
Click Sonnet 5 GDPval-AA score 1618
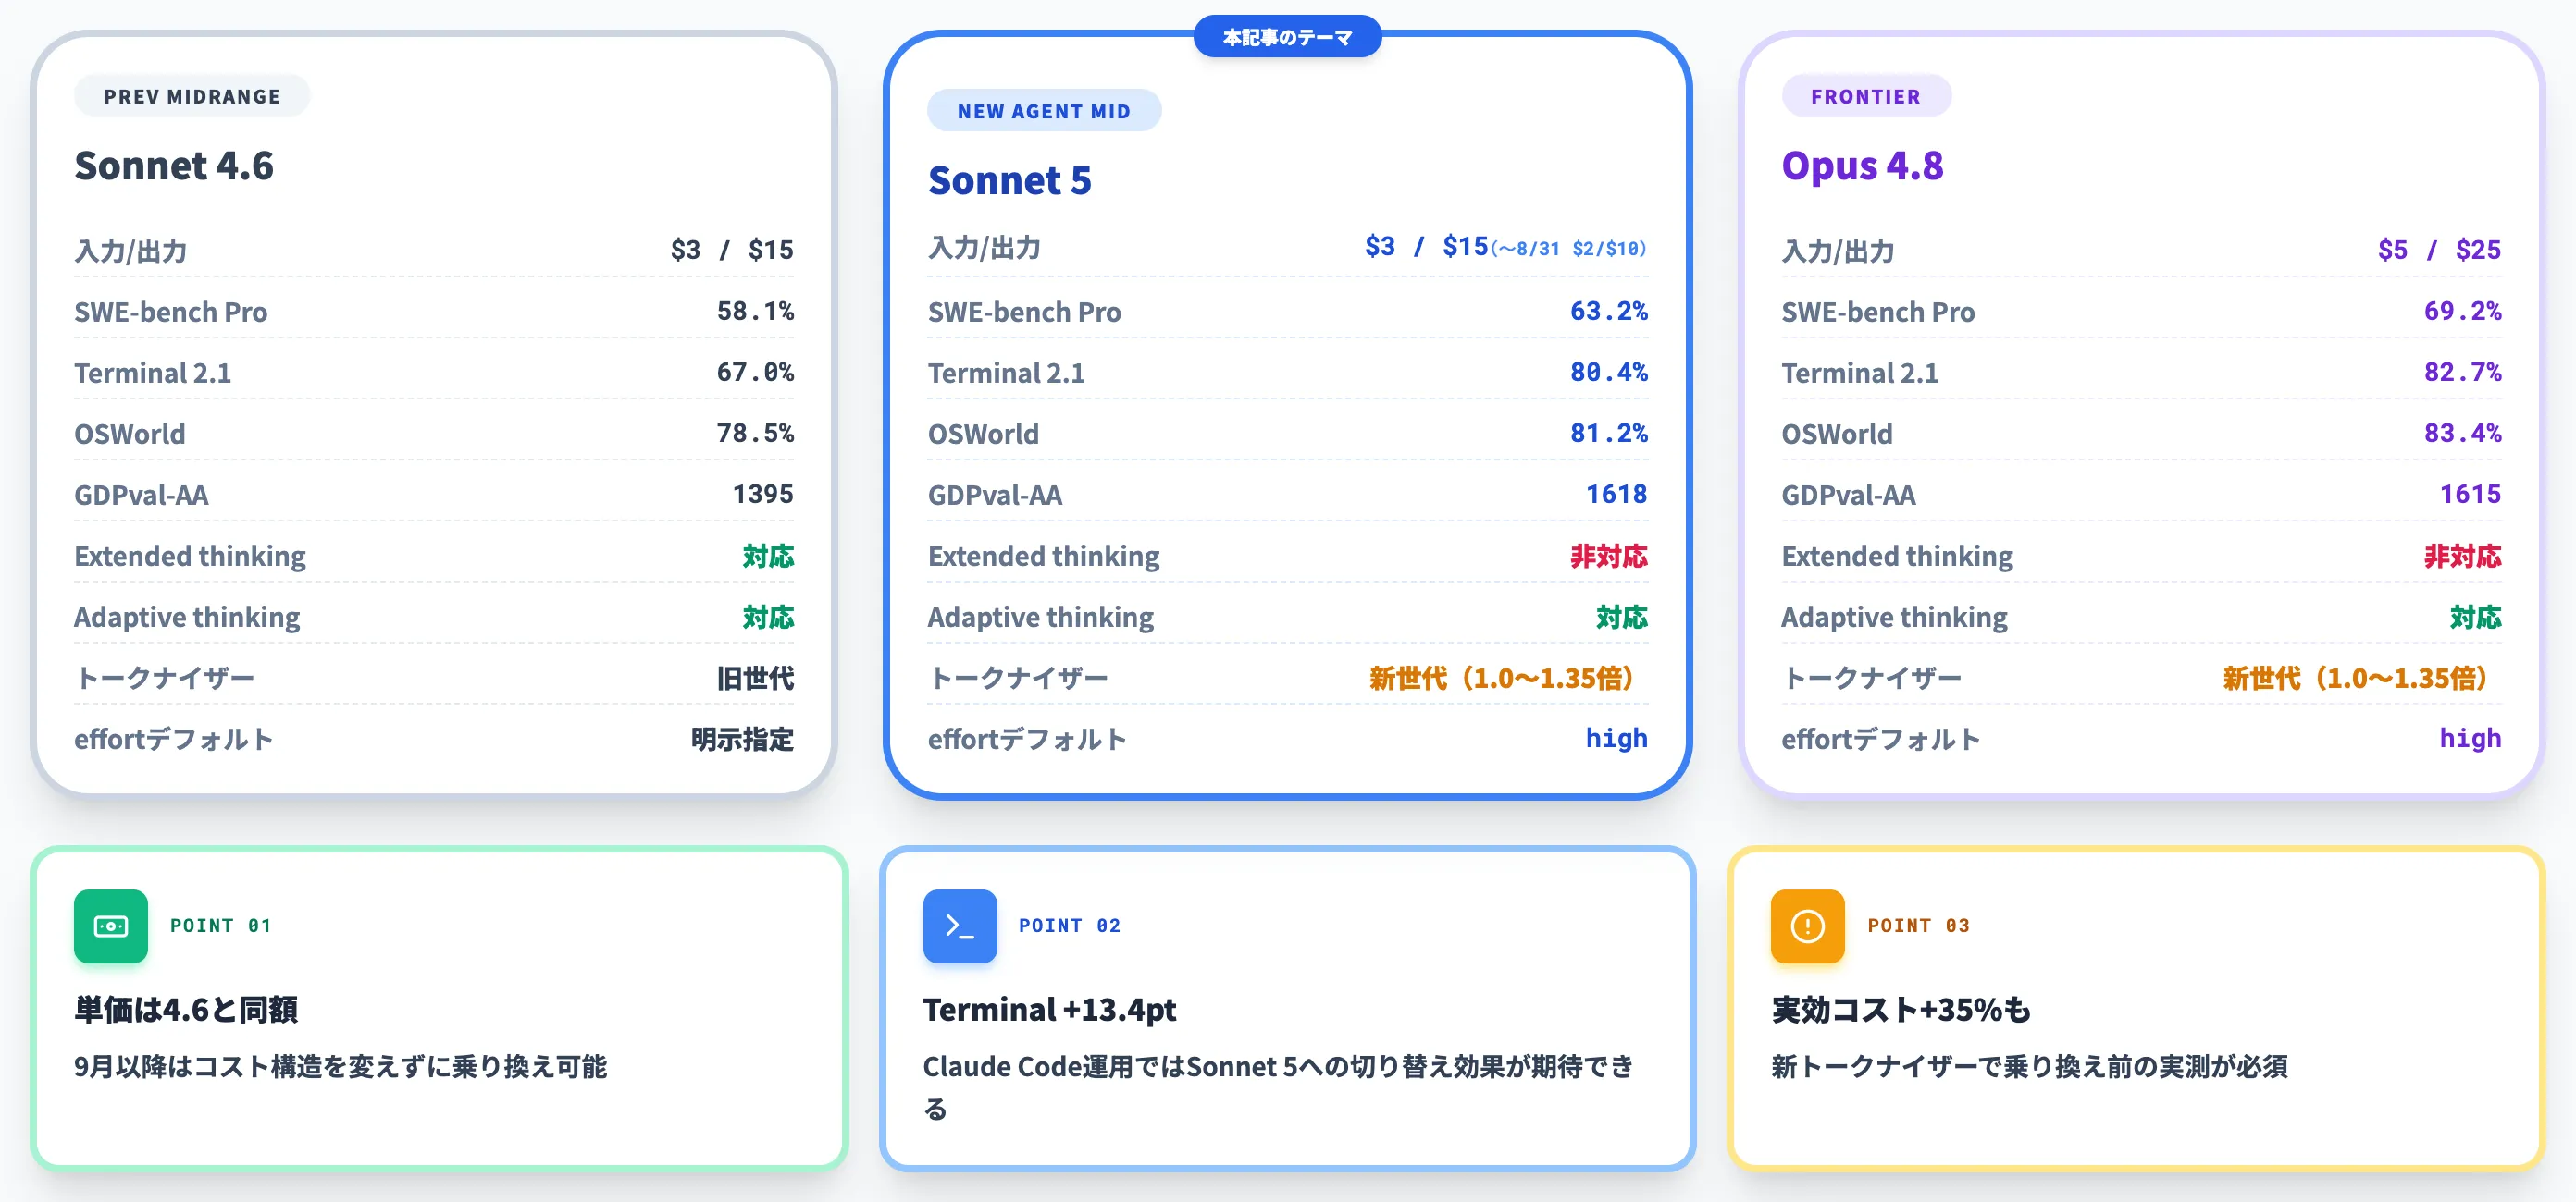tap(1616, 494)
